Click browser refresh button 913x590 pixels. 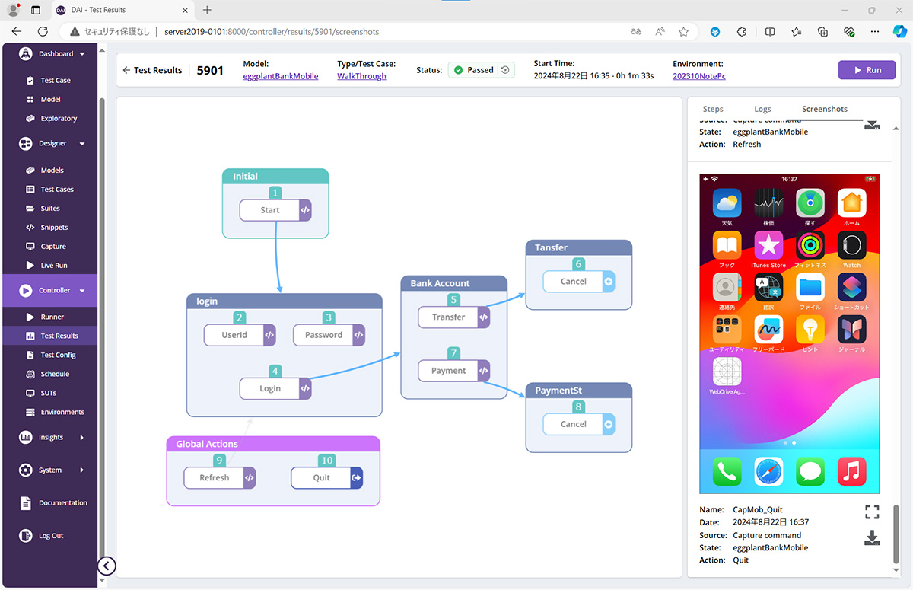(43, 32)
